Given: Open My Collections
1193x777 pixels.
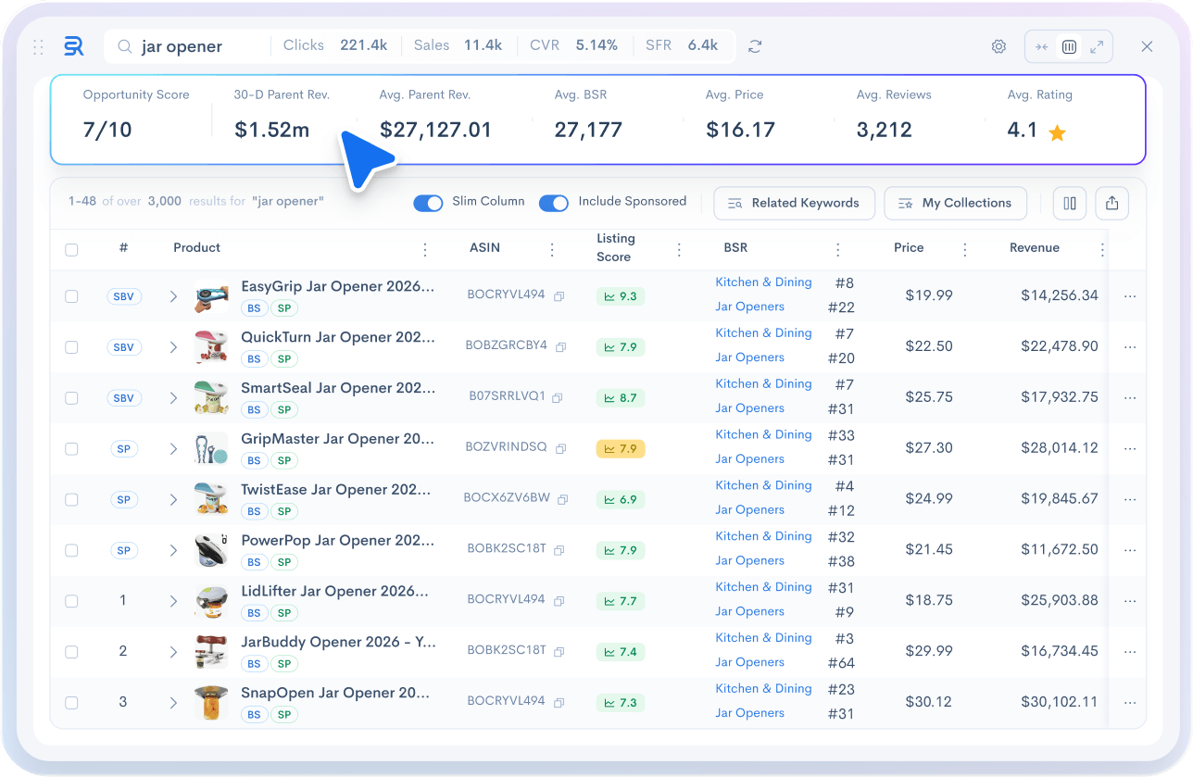Looking at the screenshot, I should (x=955, y=204).
